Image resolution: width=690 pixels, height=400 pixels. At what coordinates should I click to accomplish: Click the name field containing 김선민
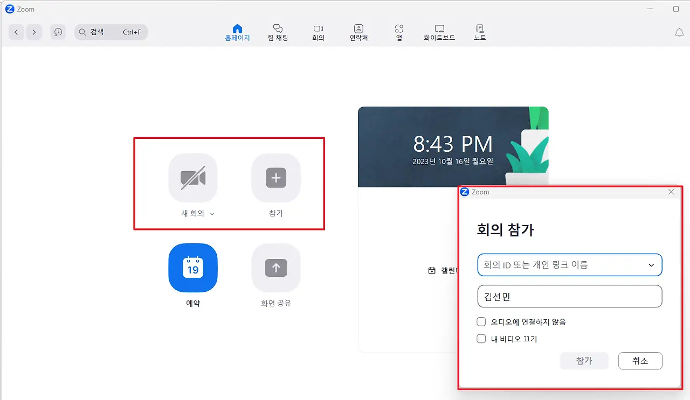click(x=569, y=296)
